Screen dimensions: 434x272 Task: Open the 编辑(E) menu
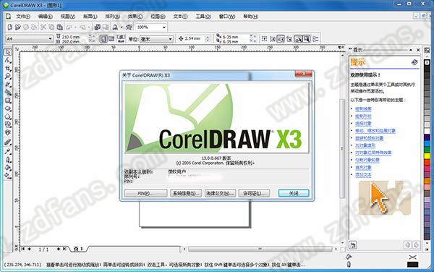tap(45, 17)
